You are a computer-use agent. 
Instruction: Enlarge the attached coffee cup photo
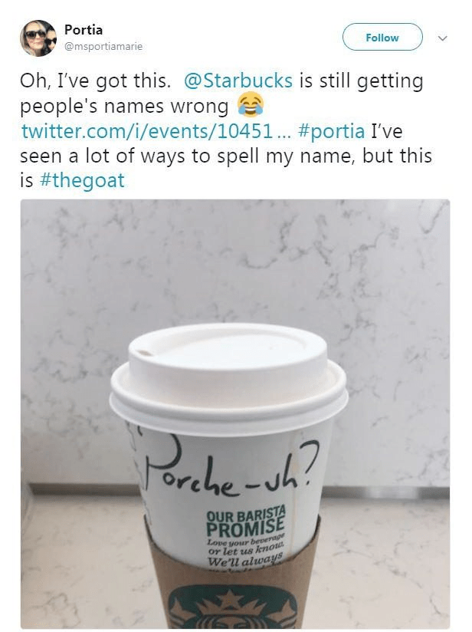click(x=235, y=413)
